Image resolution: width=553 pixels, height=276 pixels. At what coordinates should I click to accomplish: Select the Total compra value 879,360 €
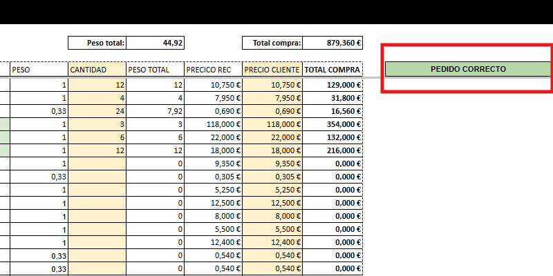tap(332, 43)
